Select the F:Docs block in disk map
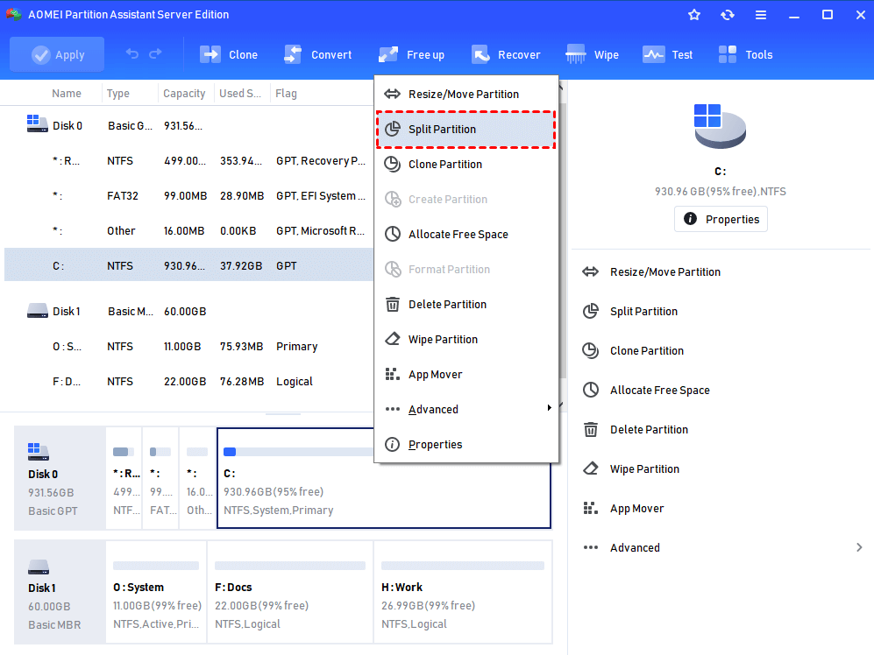Viewport: 874px width, 655px height. click(290, 592)
